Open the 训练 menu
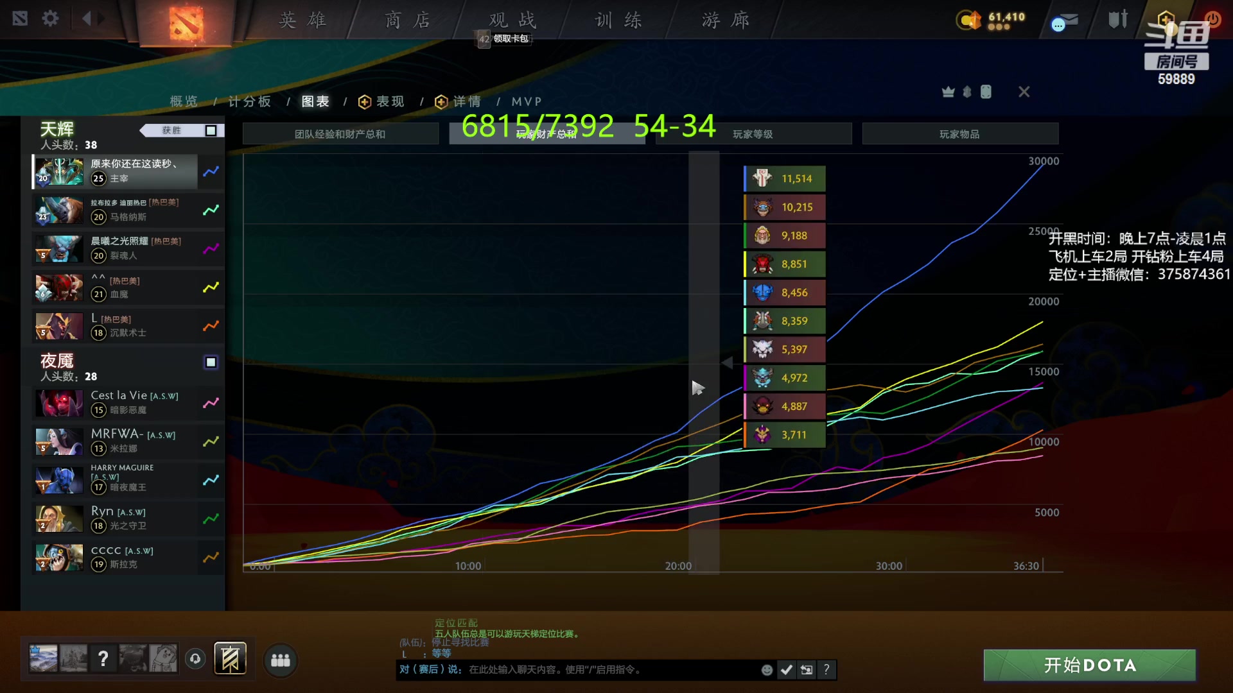Viewport: 1233px width, 693px height. pyautogui.click(x=618, y=21)
